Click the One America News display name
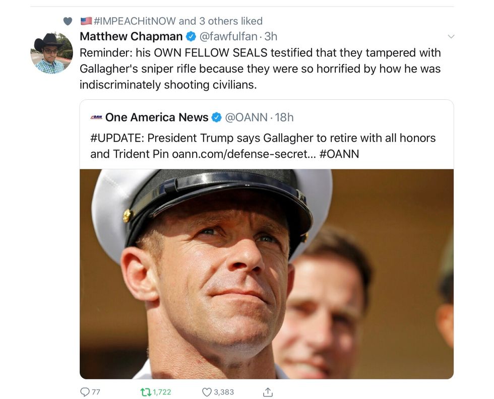 tap(157, 117)
